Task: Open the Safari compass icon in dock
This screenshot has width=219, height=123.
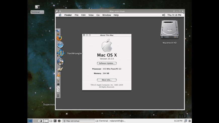Action: point(60,45)
